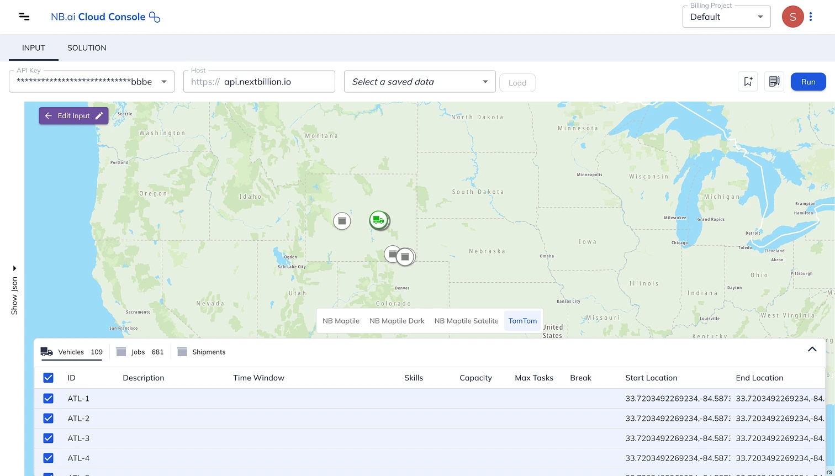Open the Billing Project Default dropdown
The width and height of the screenshot is (835, 476).
tap(726, 17)
